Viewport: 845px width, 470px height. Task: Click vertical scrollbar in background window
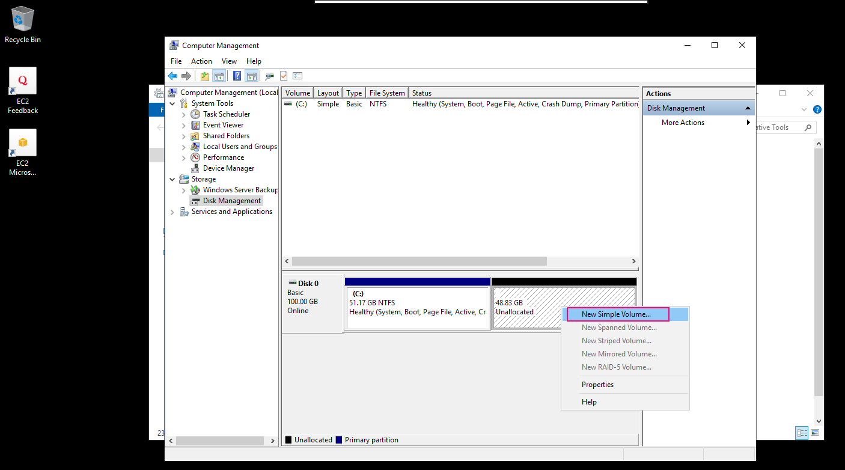click(819, 272)
